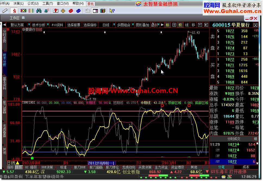Select the 基本资料 vertical side tab

point(4,87)
